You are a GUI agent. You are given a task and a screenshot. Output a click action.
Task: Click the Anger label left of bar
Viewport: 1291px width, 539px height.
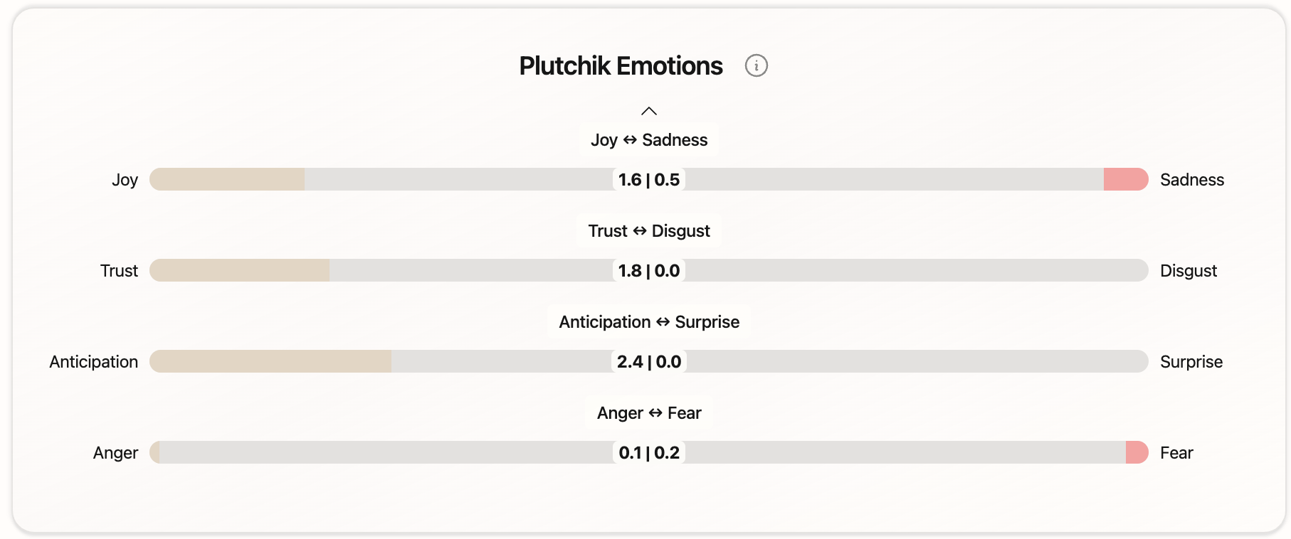click(x=115, y=453)
